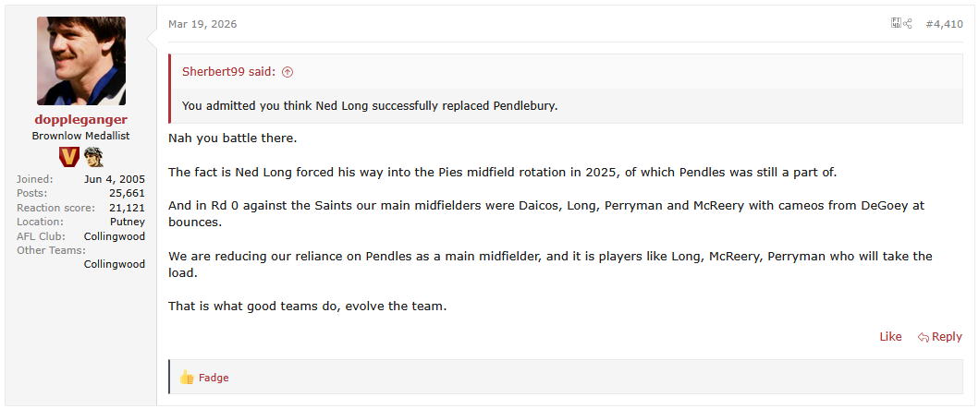
Task: Open doppleganger's profile username link
Action: pyautogui.click(x=81, y=120)
